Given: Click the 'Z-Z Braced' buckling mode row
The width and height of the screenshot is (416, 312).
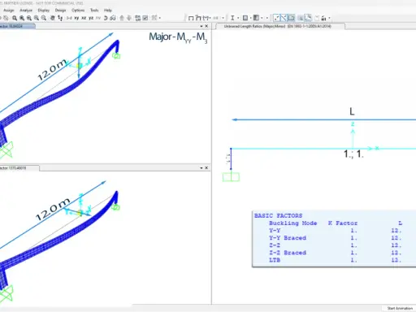Looking at the screenshot, I should [x=288, y=253].
